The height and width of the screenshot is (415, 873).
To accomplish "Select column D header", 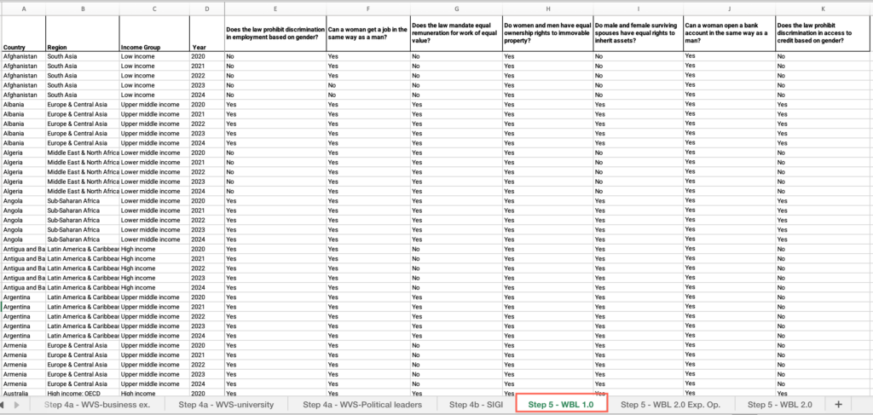I will coord(207,9).
